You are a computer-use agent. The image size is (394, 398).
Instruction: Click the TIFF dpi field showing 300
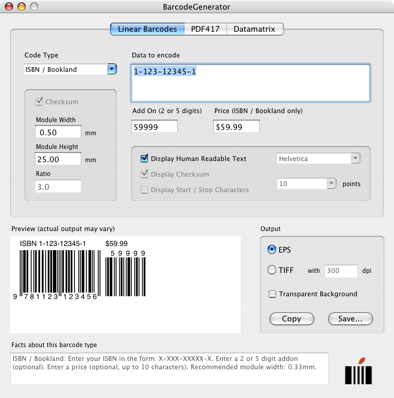click(x=341, y=271)
